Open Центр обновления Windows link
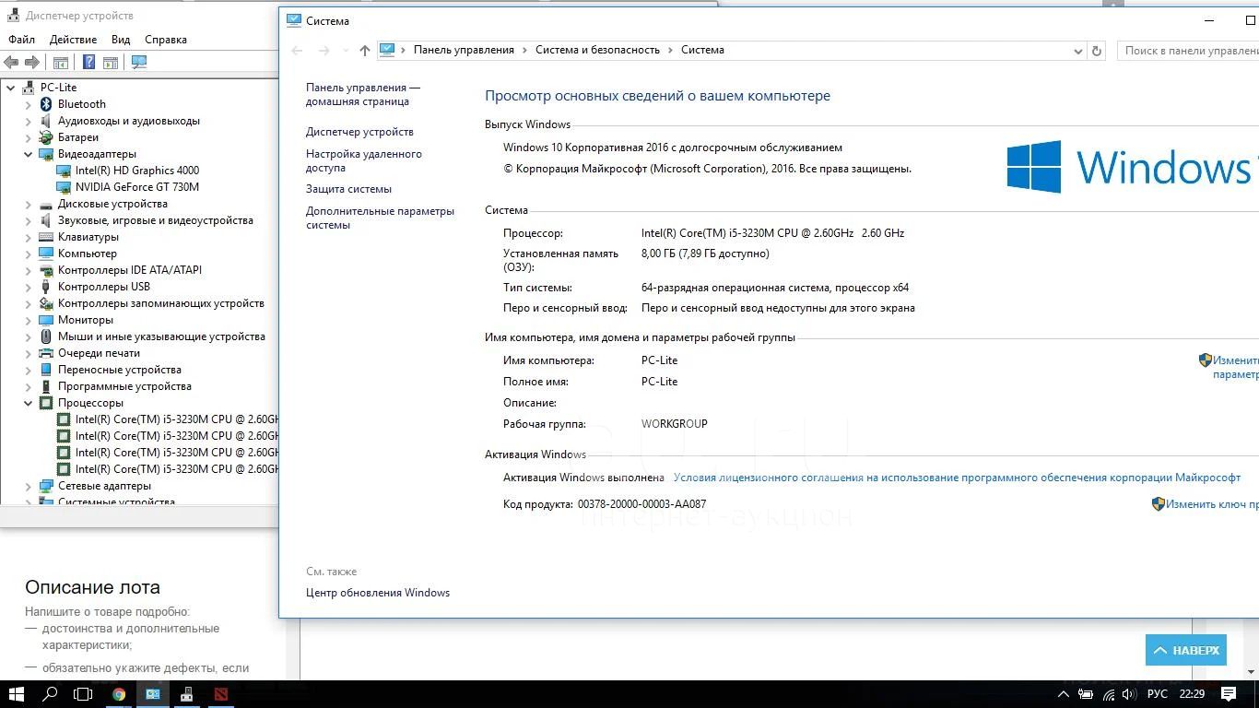1259x708 pixels. click(x=378, y=593)
